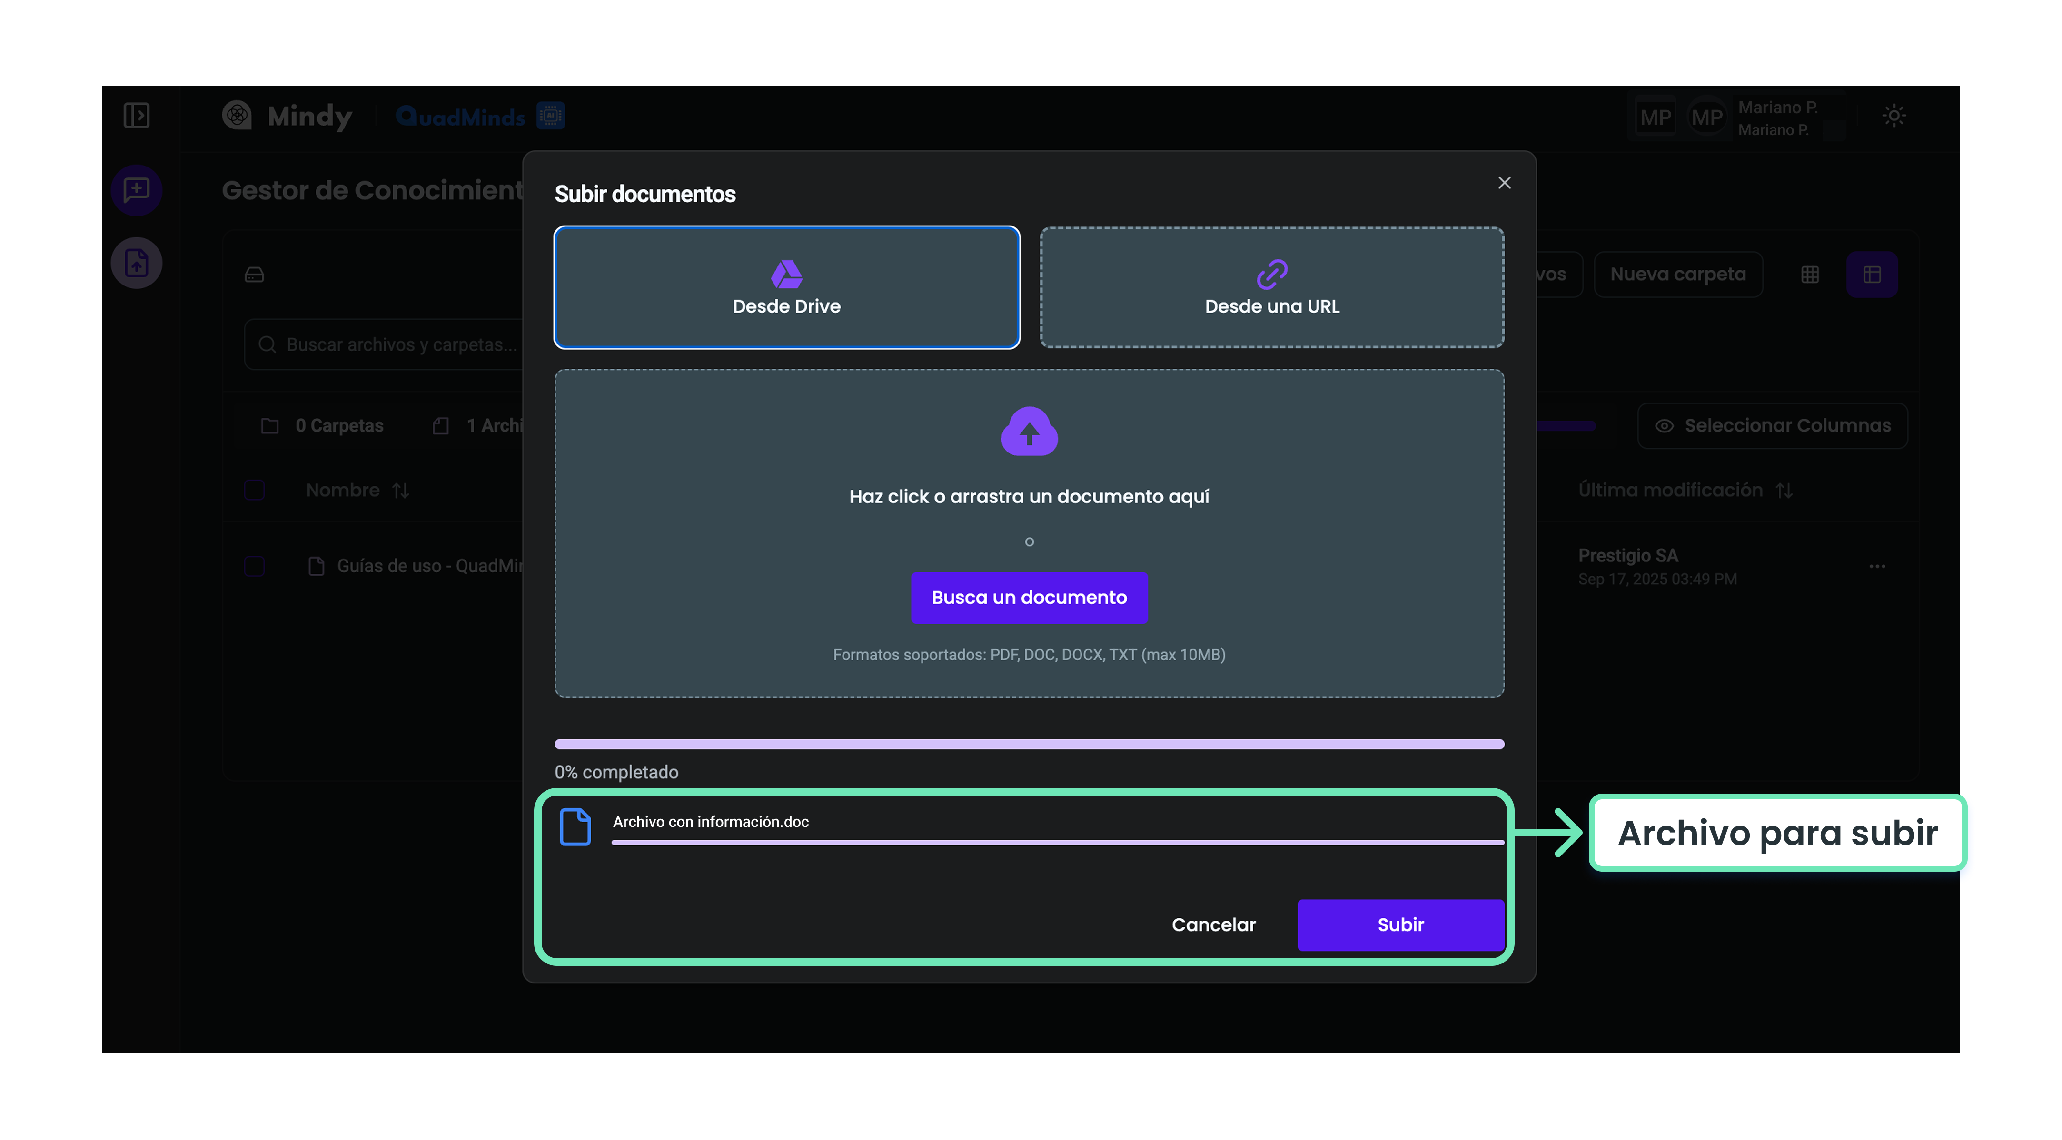Choose the Desde una URL option
2062x1140 pixels.
(1271, 287)
